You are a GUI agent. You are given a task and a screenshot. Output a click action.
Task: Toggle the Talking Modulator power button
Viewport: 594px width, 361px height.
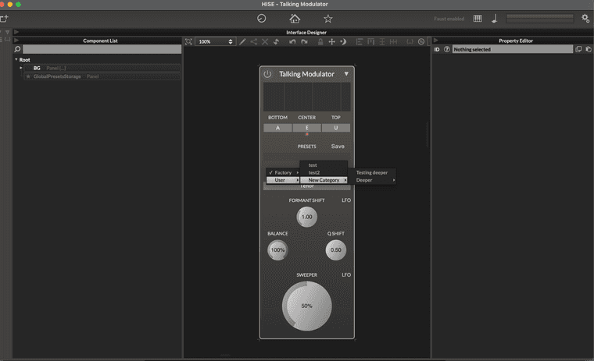tap(267, 74)
